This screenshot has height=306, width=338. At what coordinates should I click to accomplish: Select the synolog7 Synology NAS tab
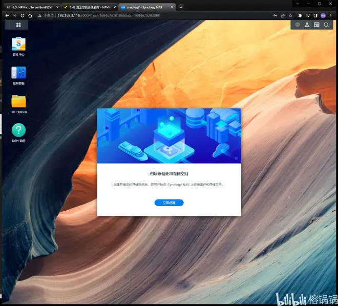coord(147,7)
